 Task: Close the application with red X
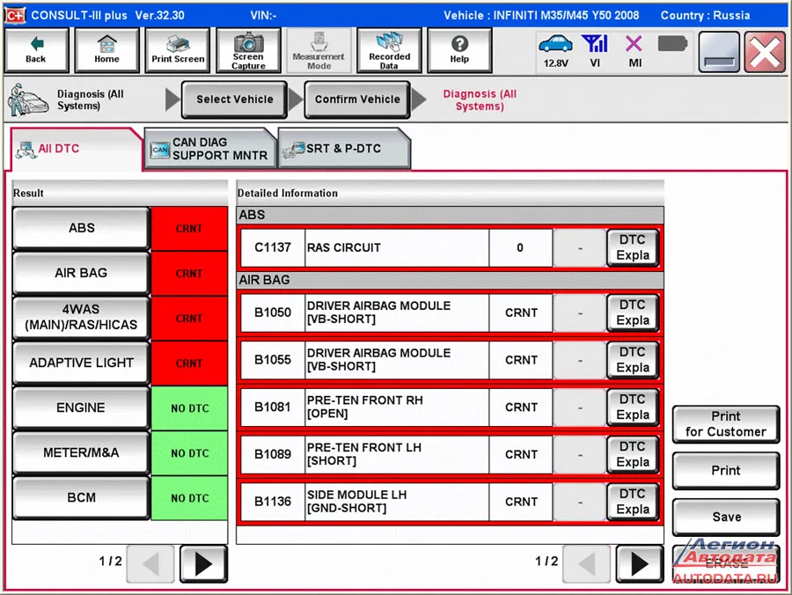[765, 52]
